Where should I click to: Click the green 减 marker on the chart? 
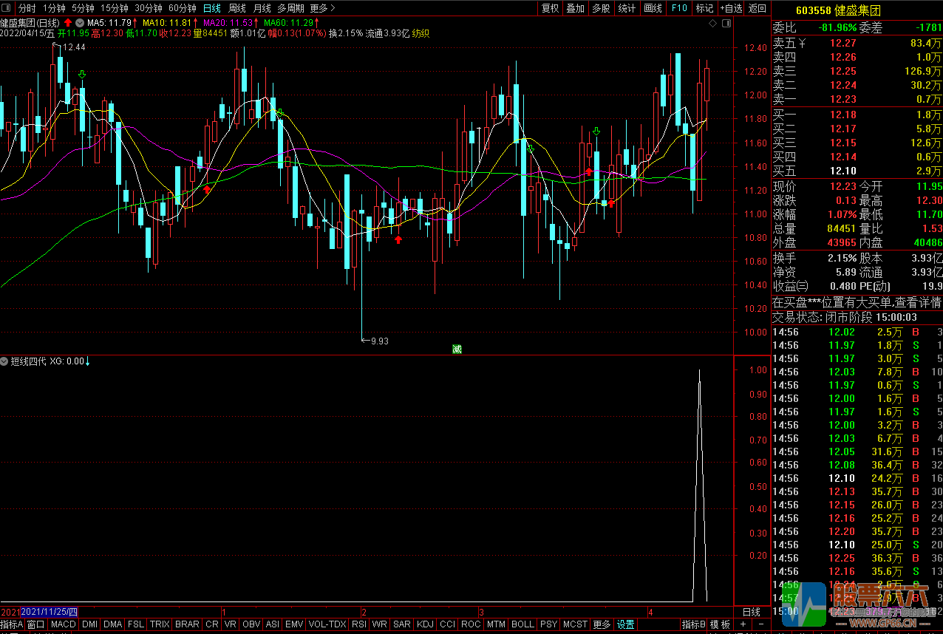coord(457,349)
